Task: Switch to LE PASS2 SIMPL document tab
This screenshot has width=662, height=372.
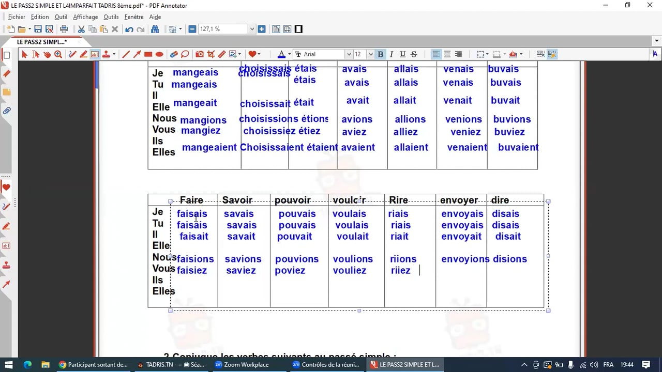Action: [x=41, y=42]
